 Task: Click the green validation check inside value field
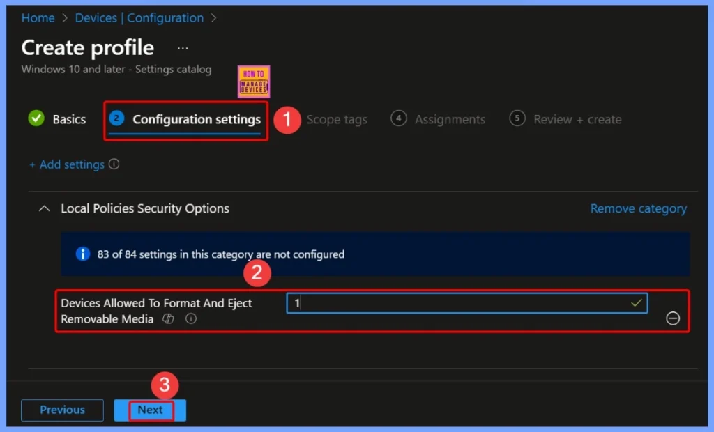[636, 303]
